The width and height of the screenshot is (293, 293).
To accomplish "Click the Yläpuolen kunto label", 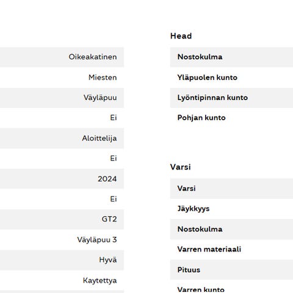I will tap(208, 78).
